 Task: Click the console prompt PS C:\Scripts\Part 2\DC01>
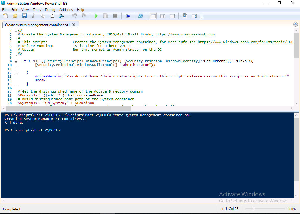(32, 130)
